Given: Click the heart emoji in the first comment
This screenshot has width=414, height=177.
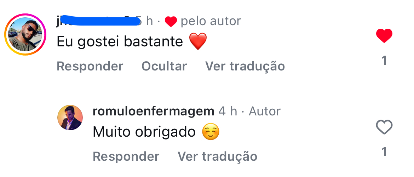Looking at the screenshot, I should (x=198, y=42).
